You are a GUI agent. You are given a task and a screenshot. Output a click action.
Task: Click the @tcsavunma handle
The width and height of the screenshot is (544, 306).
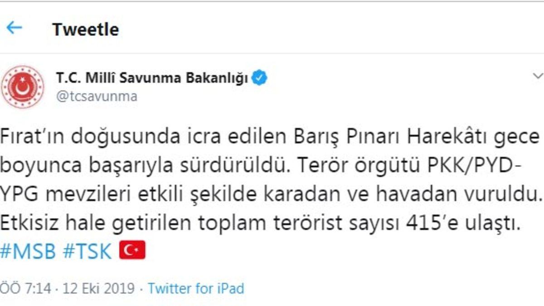[x=97, y=97]
